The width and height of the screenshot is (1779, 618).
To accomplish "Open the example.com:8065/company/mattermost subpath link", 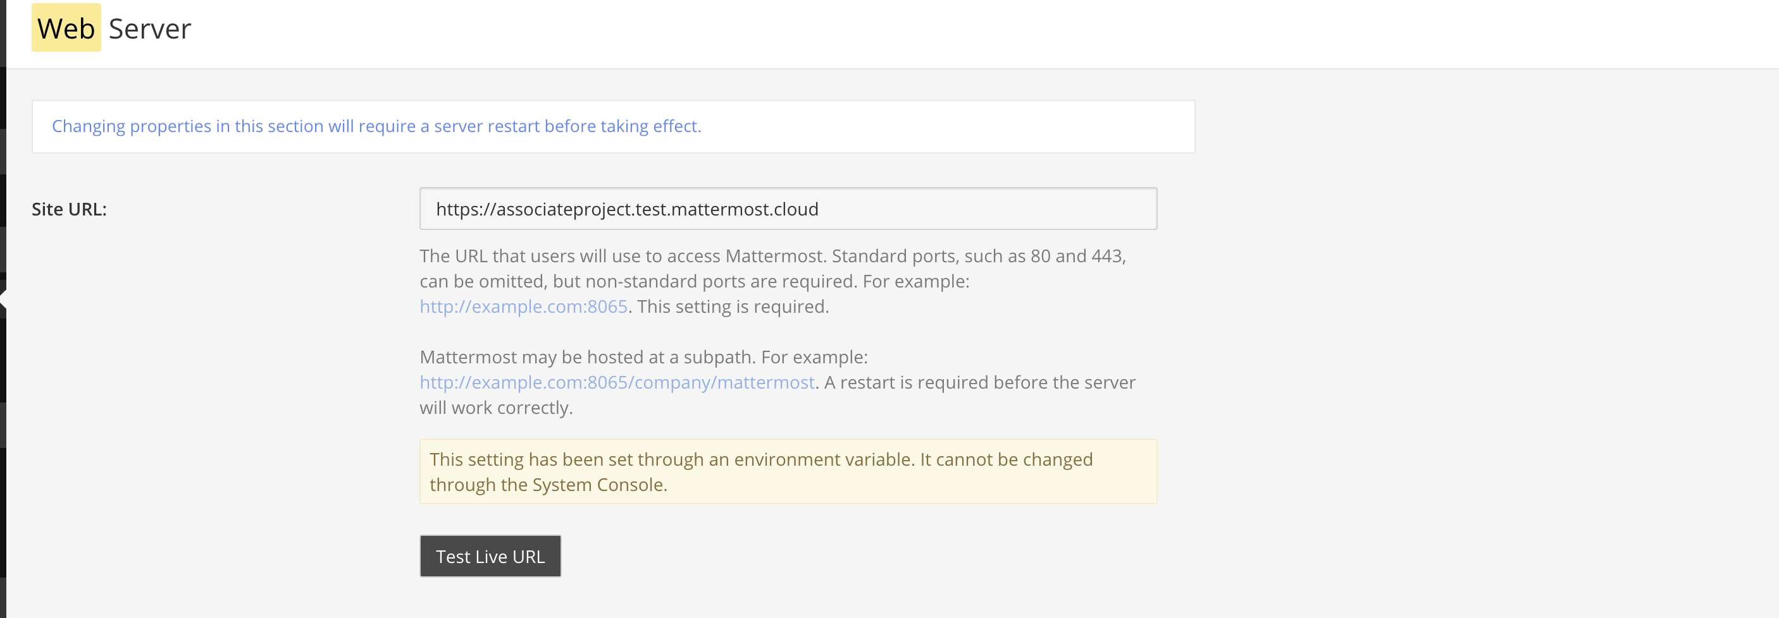I will tap(617, 382).
